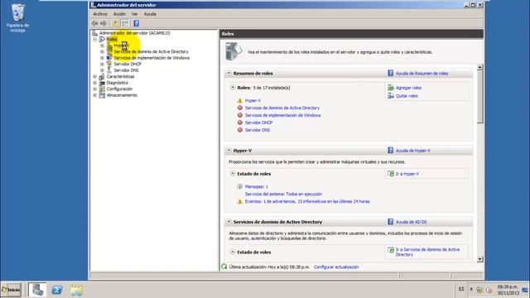Click the ES language indicator in tray
Viewport: 530px width, 298px height.
pos(461,289)
